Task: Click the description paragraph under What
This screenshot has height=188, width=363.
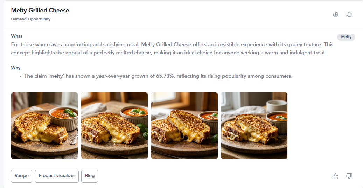Action: coord(172,48)
